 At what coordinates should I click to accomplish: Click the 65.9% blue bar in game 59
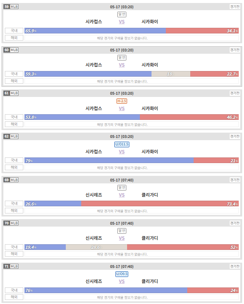[x=95, y=31]
